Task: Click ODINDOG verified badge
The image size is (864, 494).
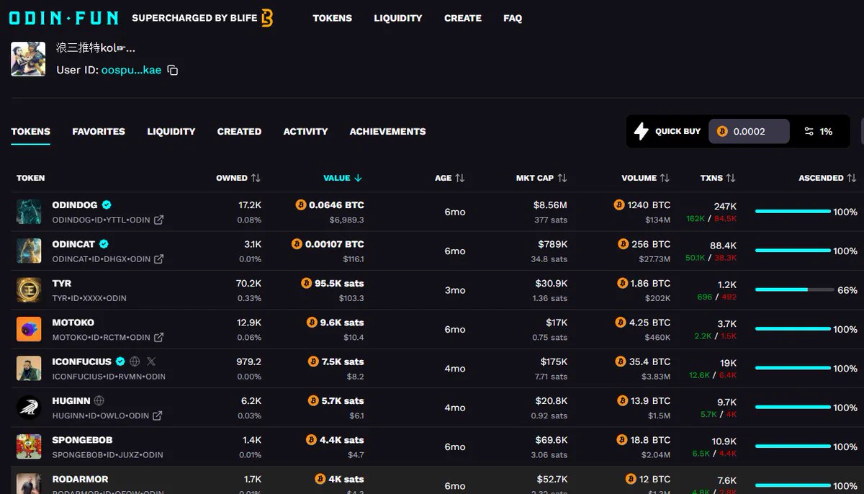Action: pos(107,205)
